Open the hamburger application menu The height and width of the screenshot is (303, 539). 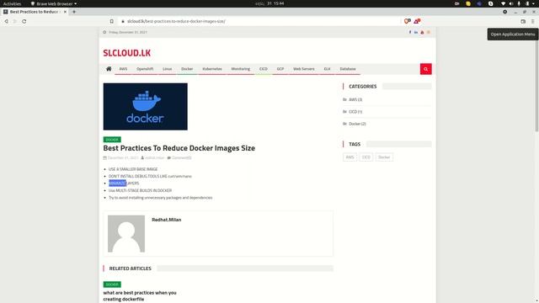[532, 21]
